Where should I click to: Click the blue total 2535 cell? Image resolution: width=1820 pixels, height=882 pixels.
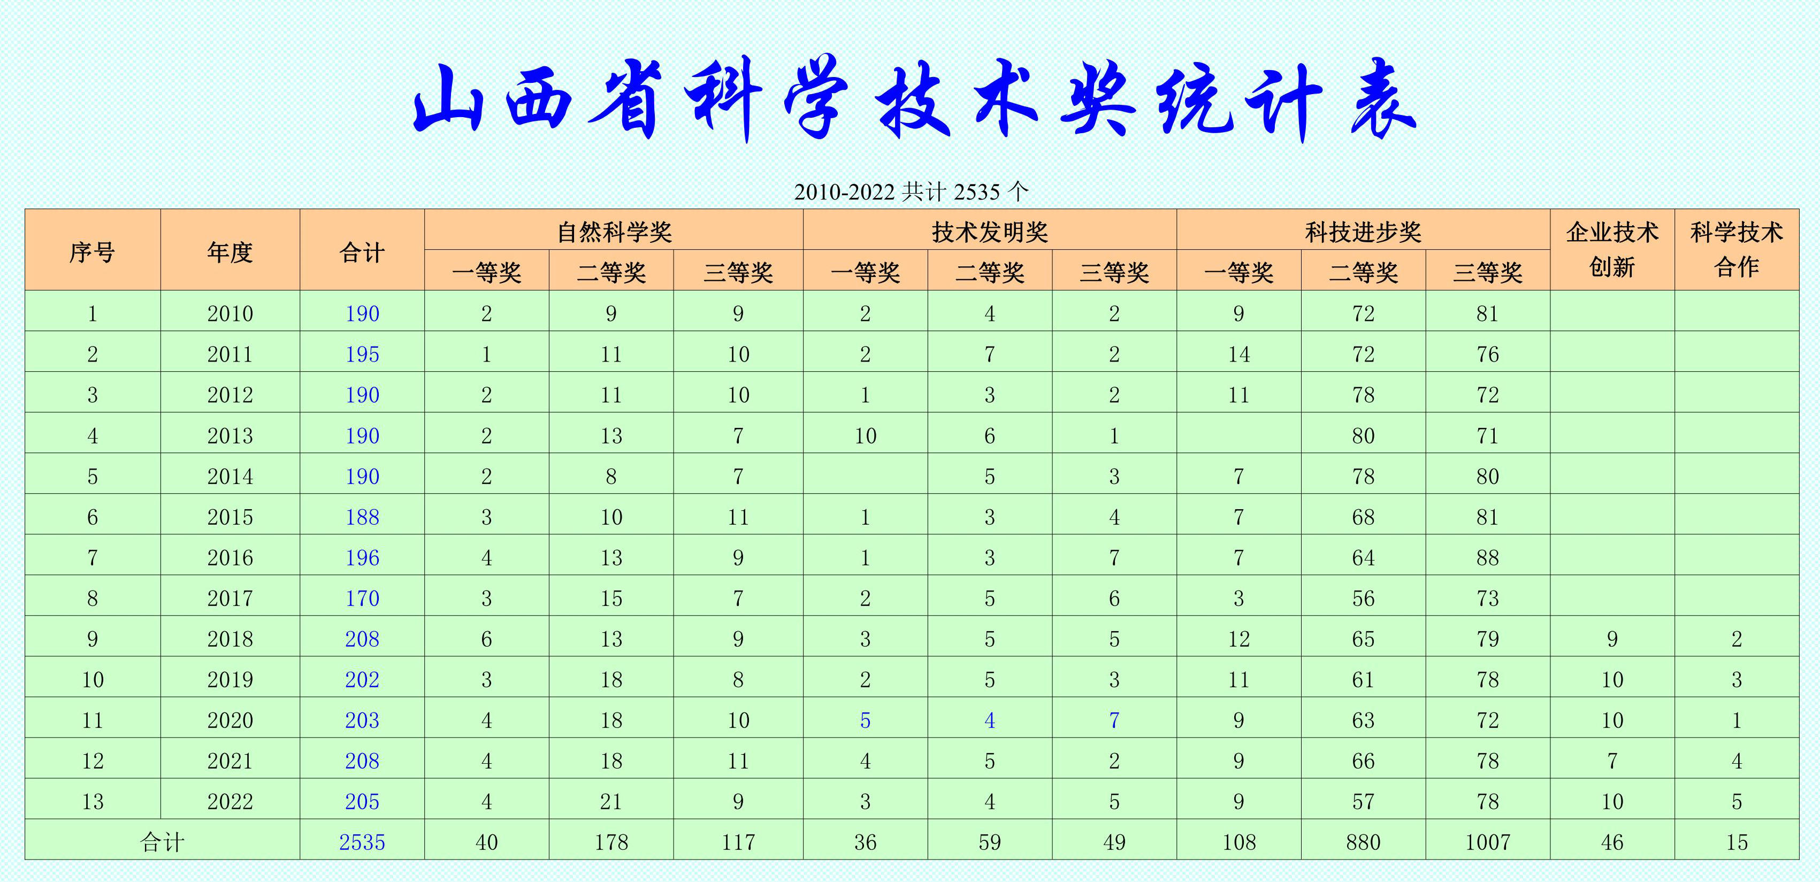pyautogui.click(x=362, y=842)
